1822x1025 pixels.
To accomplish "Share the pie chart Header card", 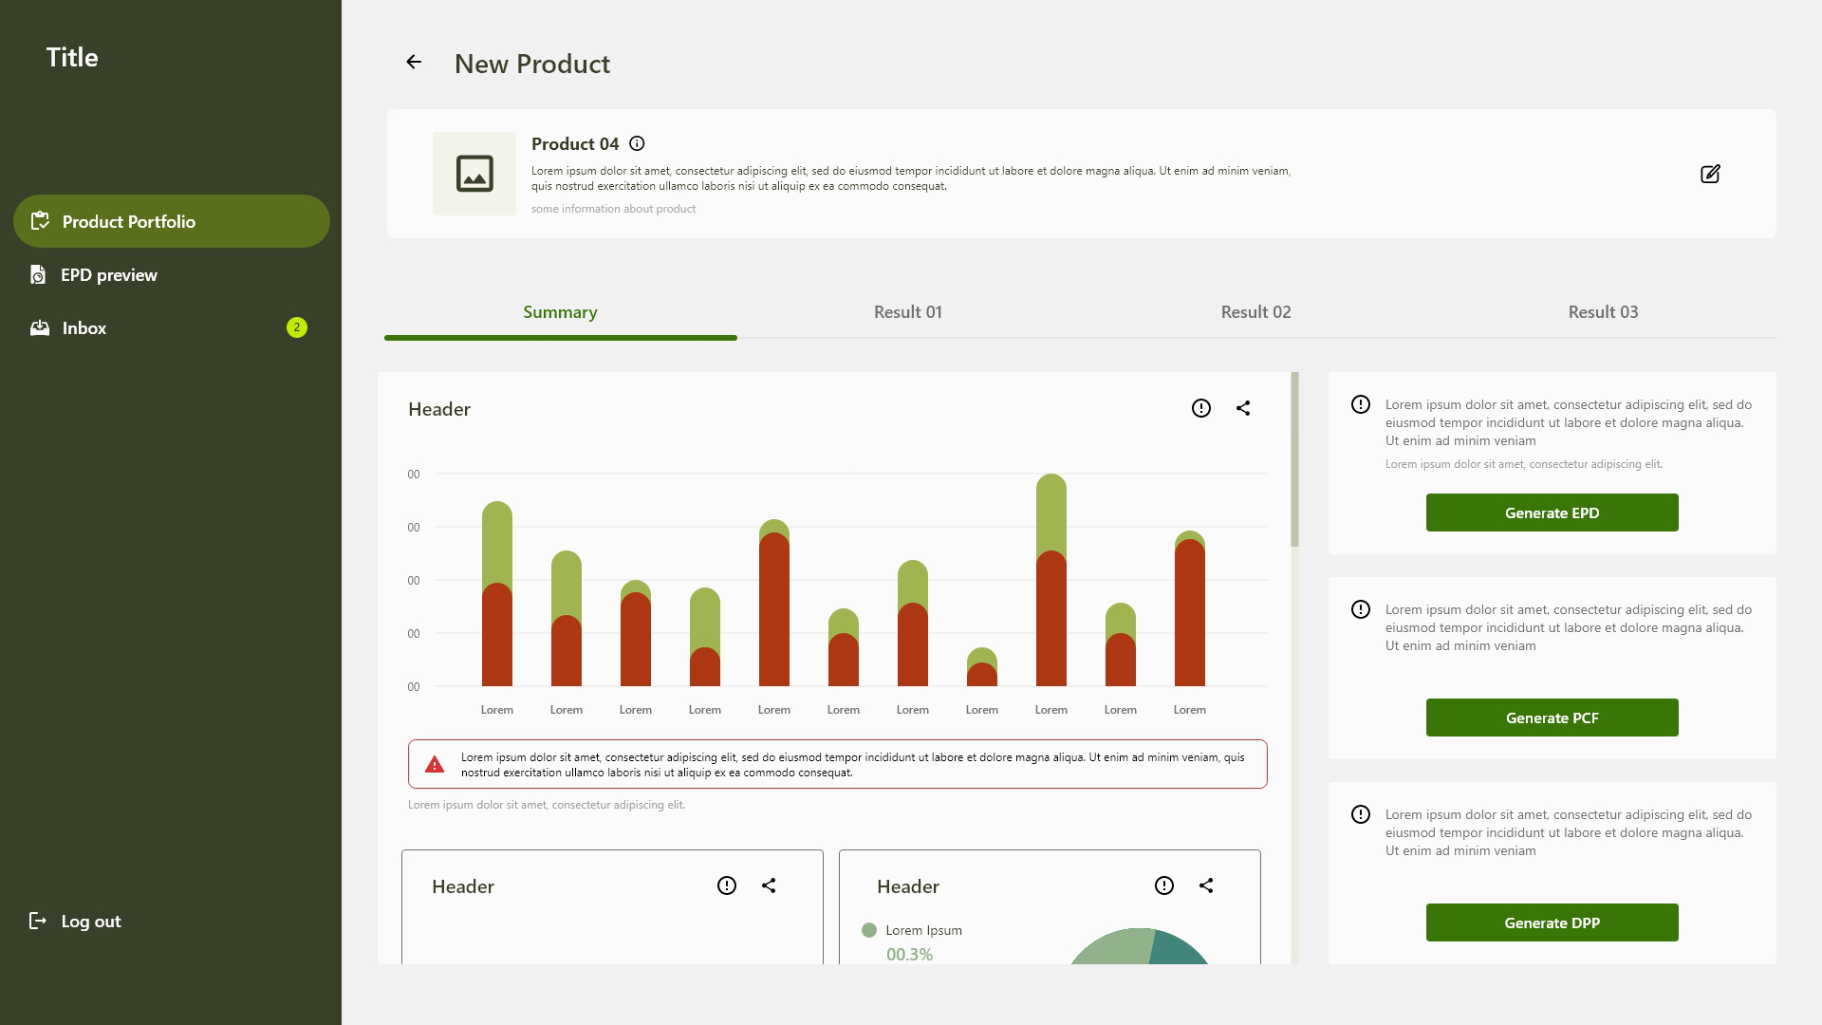I will pyautogui.click(x=1206, y=885).
